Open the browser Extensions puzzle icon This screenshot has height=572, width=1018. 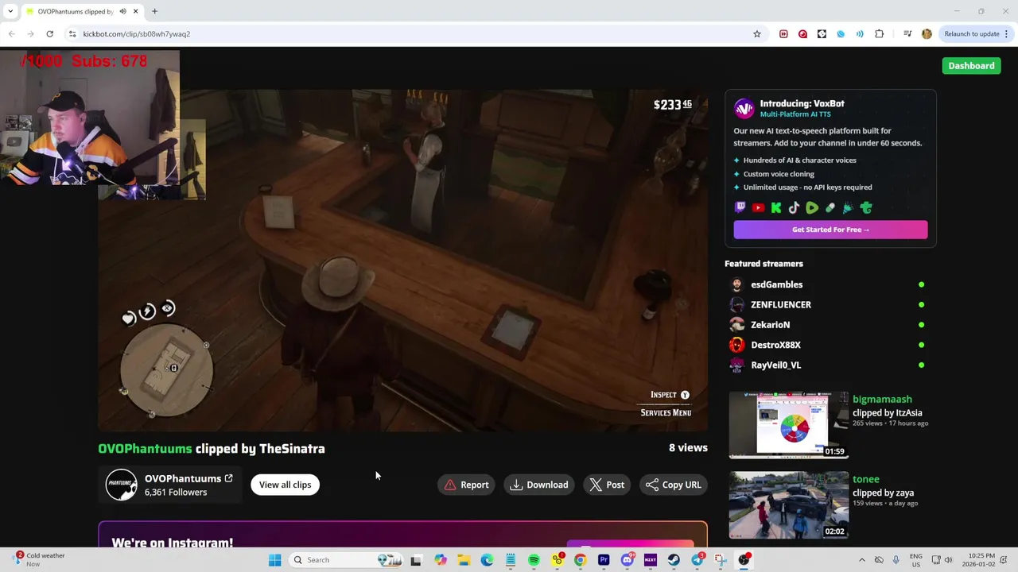click(879, 34)
